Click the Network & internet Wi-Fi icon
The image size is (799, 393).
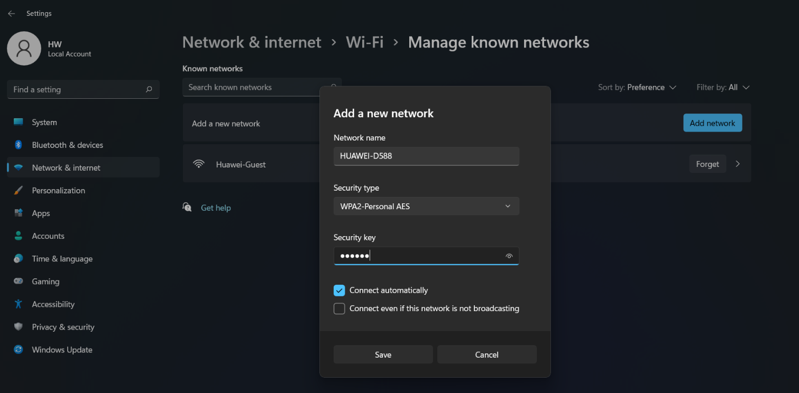pyautogui.click(x=19, y=168)
